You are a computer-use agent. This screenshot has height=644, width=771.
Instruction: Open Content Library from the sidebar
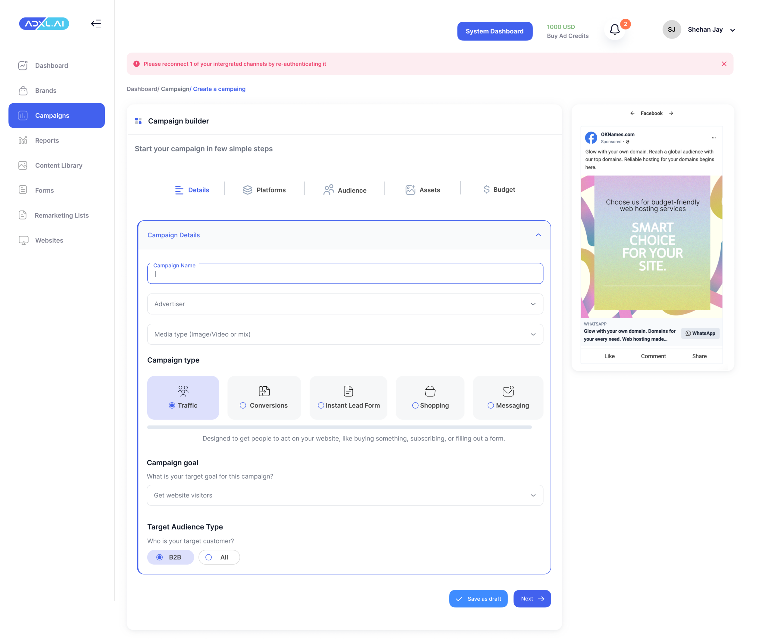(58, 166)
